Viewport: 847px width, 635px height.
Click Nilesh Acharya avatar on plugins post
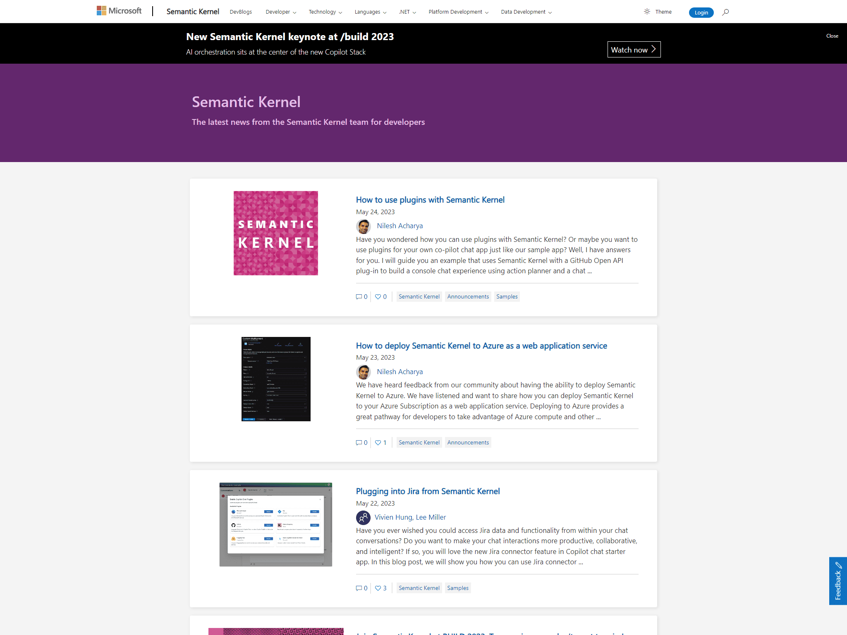tap(364, 226)
